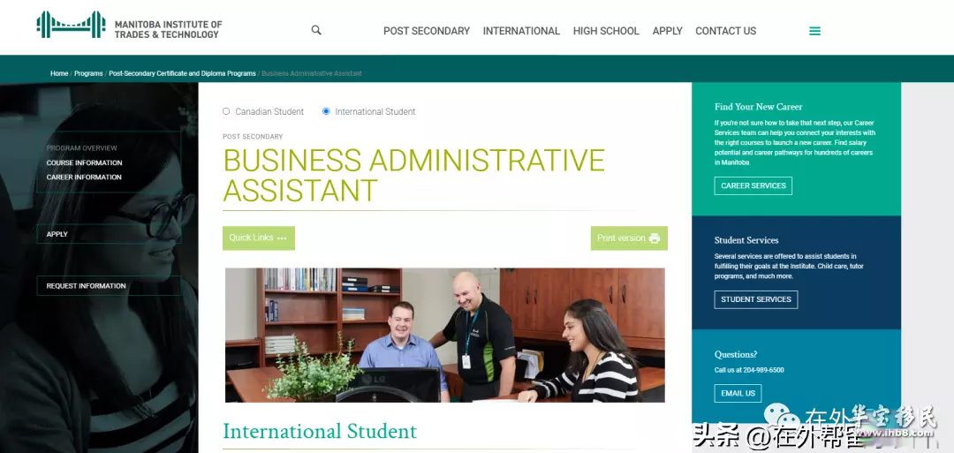Expand the Quick Links dropdown
Screen dimensions: 954x453
pos(259,238)
